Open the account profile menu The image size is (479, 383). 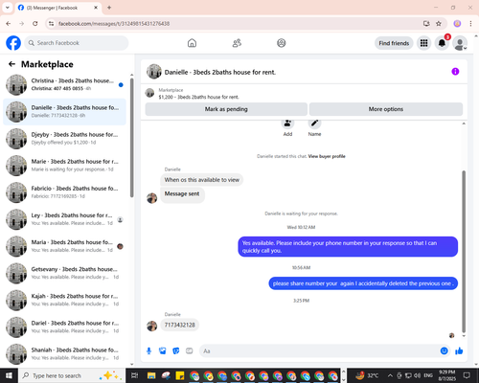click(x=460, y=43)
